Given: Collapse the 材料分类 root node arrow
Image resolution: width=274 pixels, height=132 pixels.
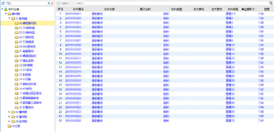Looking at the screenshot, I should pos(2,9).
